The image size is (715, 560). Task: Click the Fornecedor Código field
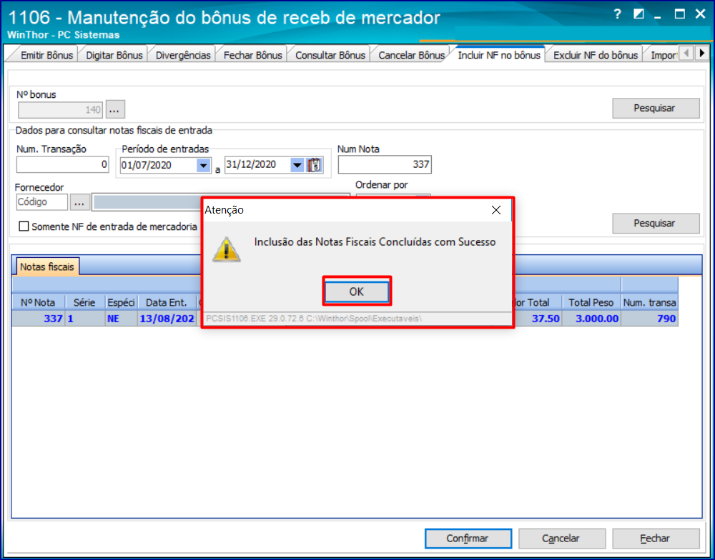(x=42, y=202)
